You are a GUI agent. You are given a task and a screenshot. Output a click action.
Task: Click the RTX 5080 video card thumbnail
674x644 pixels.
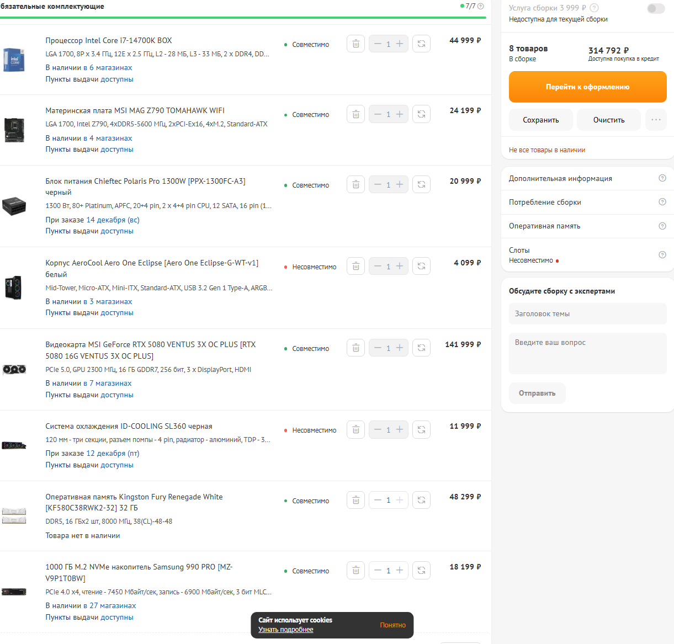point(14,370)
